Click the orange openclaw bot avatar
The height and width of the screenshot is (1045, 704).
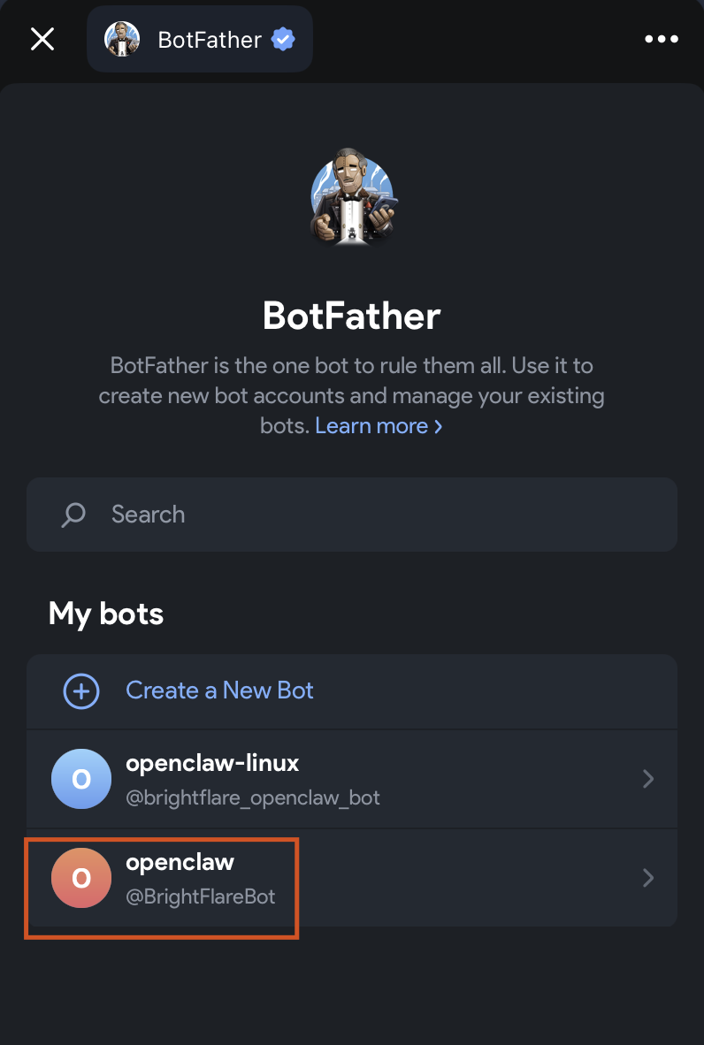81,878
